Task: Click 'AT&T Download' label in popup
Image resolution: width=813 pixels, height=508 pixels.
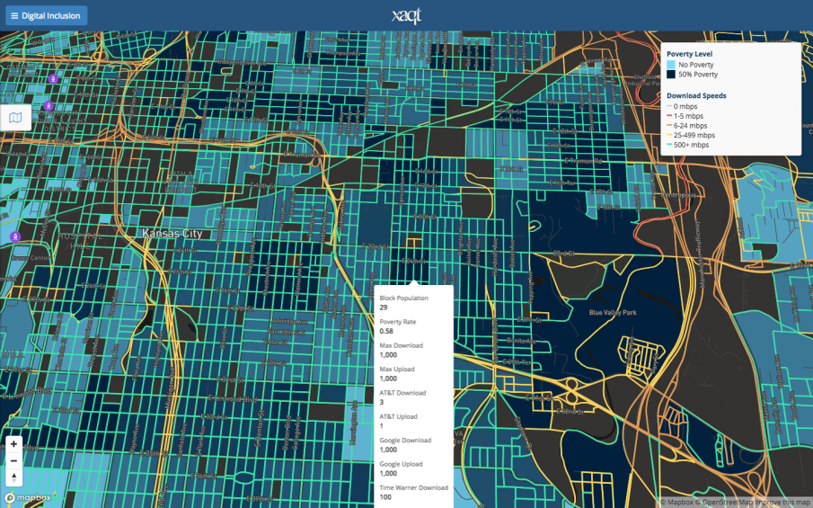Action: [402, 393]
